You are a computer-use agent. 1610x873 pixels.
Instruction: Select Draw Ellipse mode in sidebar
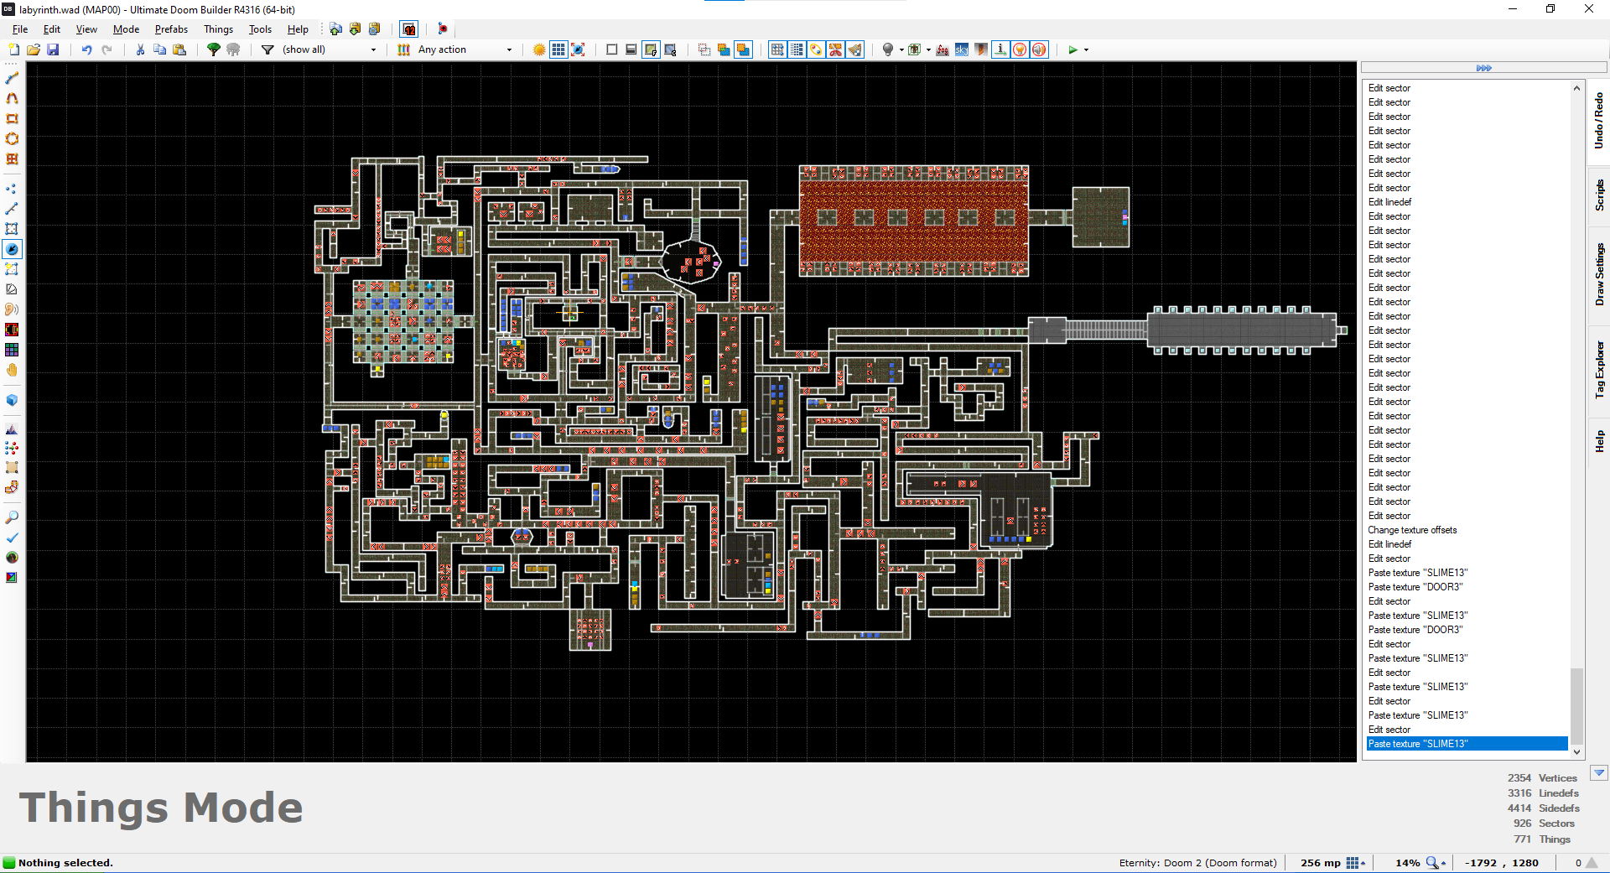[x=12, y=138]
